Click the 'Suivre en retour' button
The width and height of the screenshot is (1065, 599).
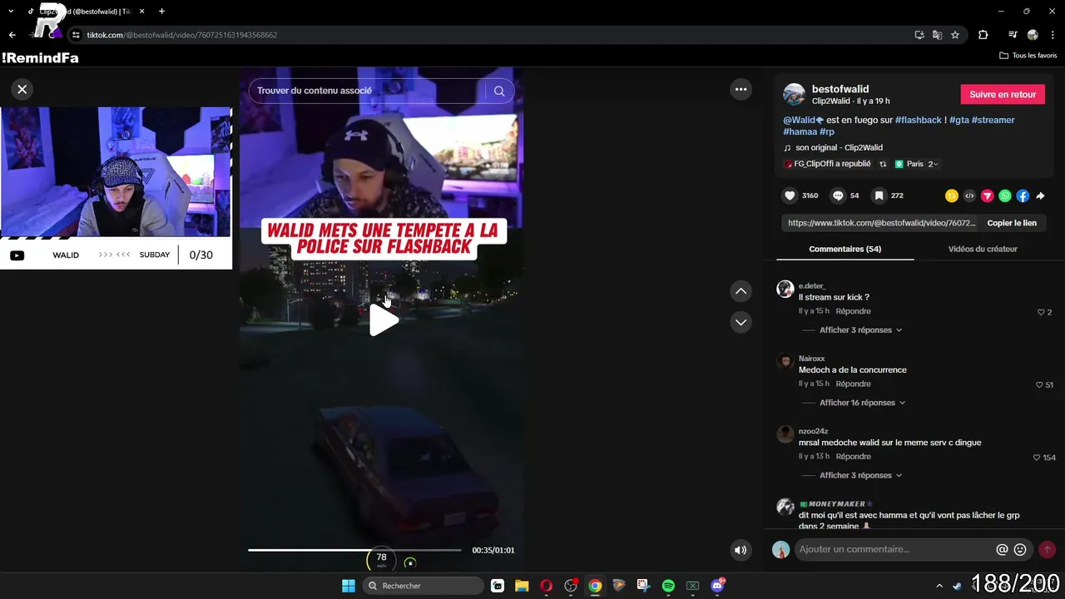(1003, 94)
